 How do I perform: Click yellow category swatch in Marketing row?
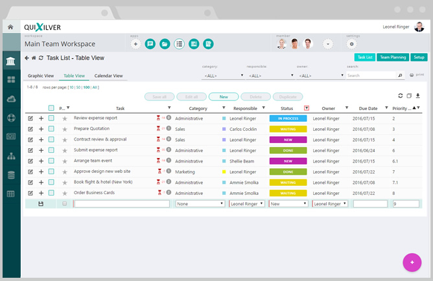[x=224, y=172]
